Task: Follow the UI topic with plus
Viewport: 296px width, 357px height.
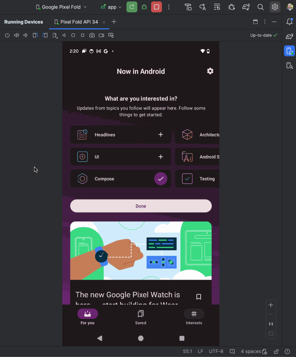Action: (x=160, y=157)
